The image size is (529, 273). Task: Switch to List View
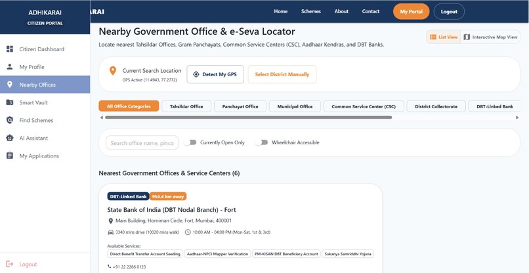443,37
